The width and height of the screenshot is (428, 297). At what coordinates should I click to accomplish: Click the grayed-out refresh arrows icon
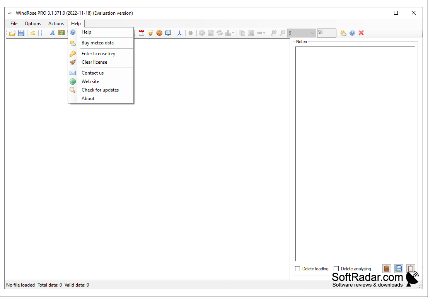pyautogui.click(x=220, y=33)
